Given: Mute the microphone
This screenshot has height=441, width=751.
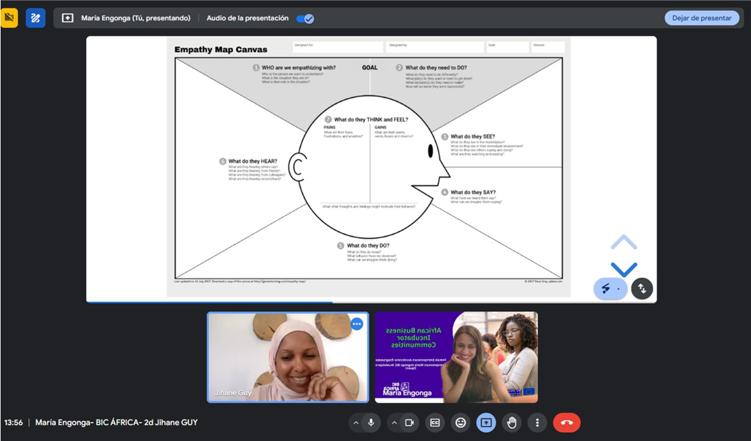Looking at the screenshot, I should pyautogui.click(x=371, y=423).
